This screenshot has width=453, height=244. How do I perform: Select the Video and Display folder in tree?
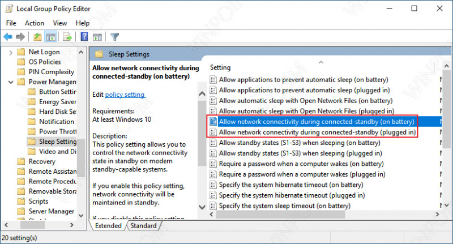57,152
